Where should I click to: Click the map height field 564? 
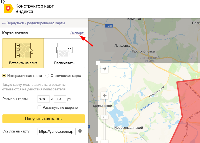[60, 99]
